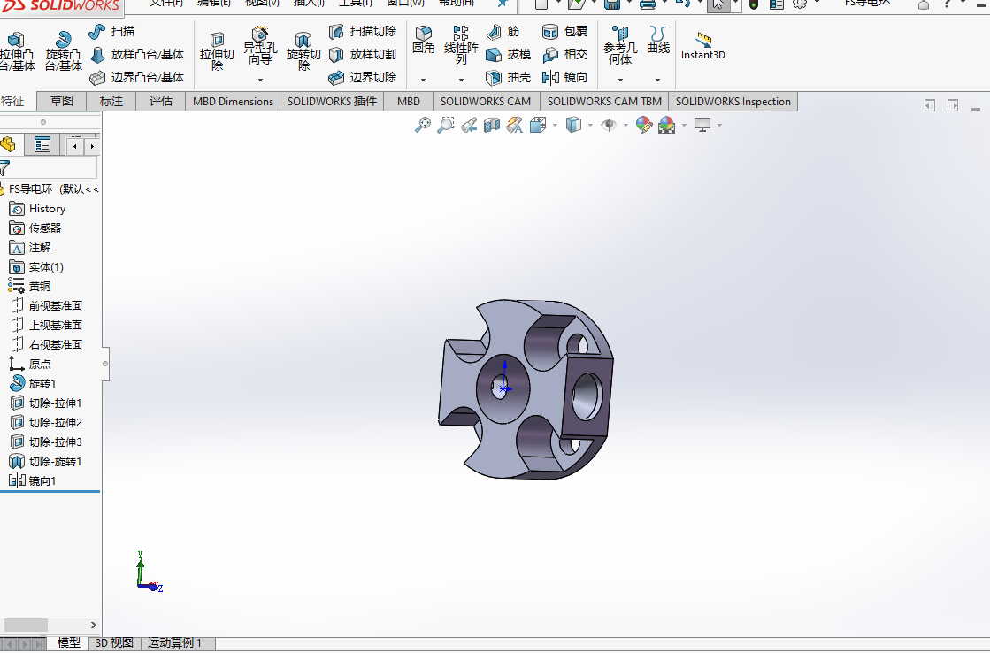Expand the 异型孔向导 dropdown arrow
Screen dimensions: 990x653
[x=260, y=81]
